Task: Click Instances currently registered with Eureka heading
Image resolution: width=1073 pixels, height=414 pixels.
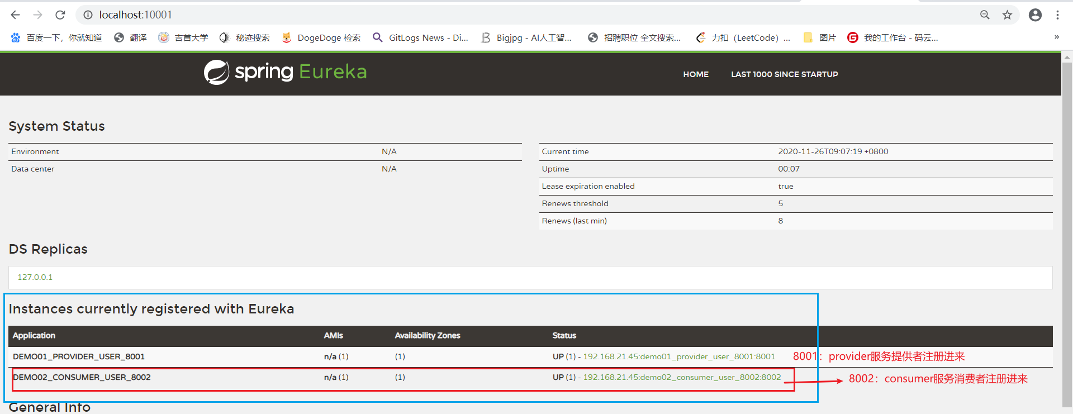Action: [x=151, y=309]
